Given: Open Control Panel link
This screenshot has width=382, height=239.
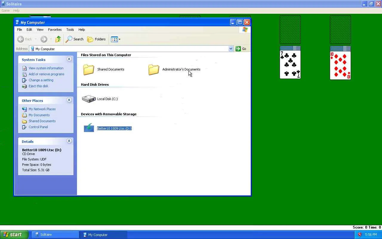Looking at the screenshot, I should [38, 127].
